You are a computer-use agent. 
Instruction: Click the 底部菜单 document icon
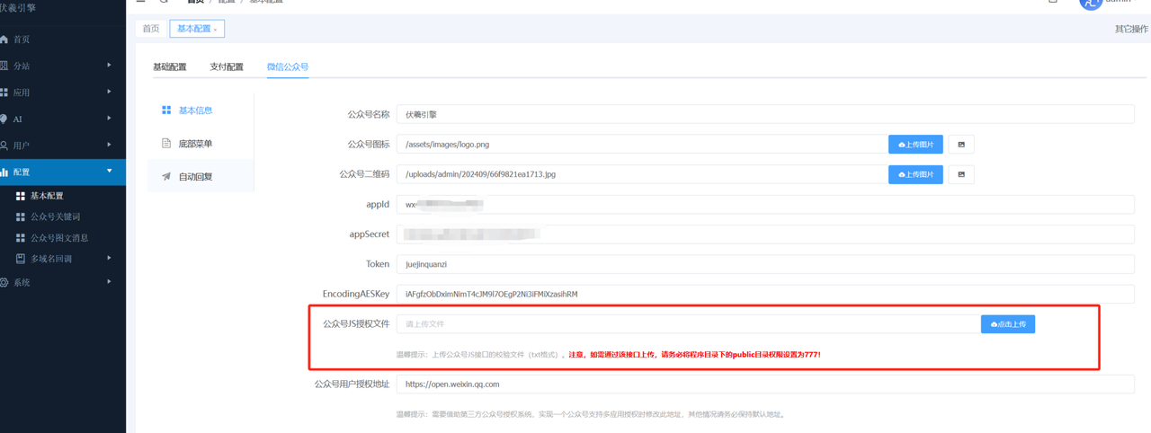(x=166, y=144)
